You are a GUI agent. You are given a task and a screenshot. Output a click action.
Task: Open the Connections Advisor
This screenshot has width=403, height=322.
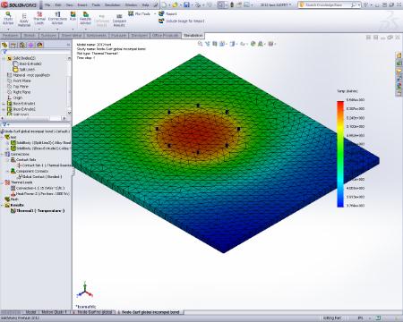click(57, 19)
